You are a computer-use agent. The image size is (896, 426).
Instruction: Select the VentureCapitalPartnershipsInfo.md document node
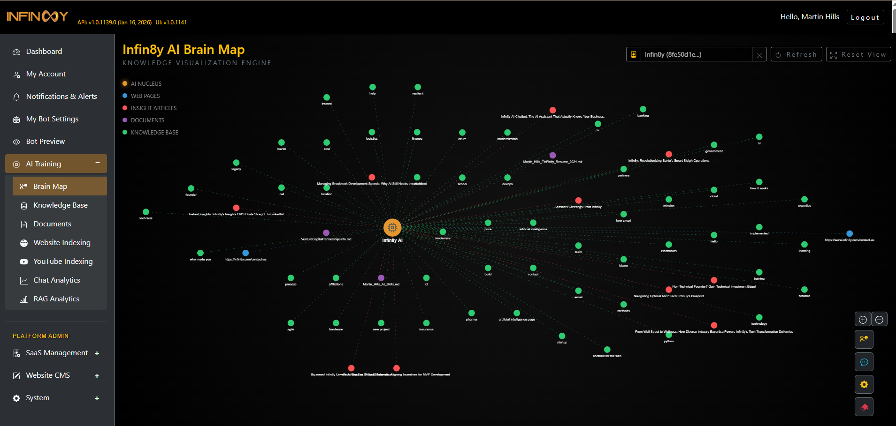coord(326,233)
